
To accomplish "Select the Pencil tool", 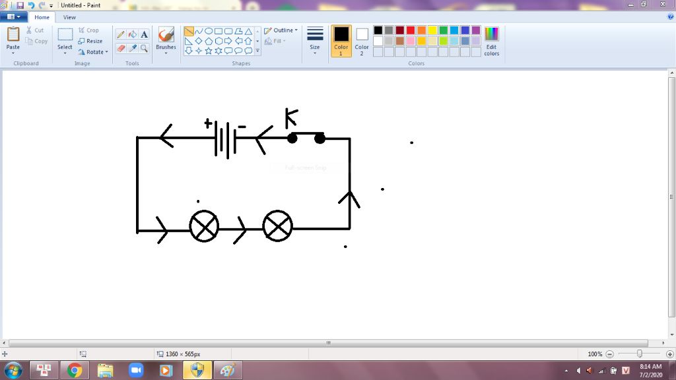I will (x=121, y=34).
